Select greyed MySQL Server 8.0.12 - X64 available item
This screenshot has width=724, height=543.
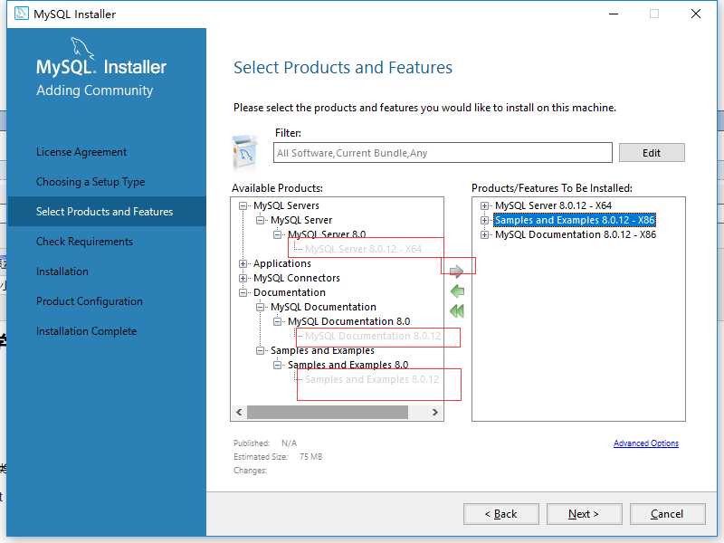364,249
